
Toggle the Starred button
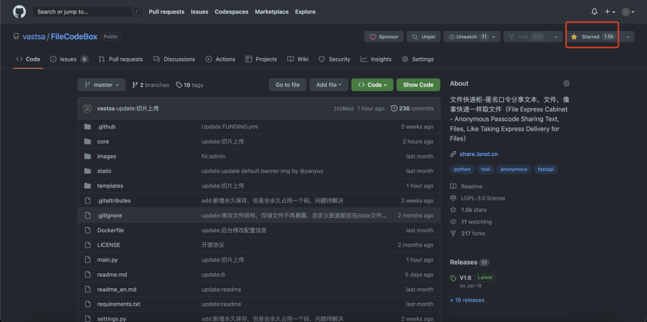point(593,36)
